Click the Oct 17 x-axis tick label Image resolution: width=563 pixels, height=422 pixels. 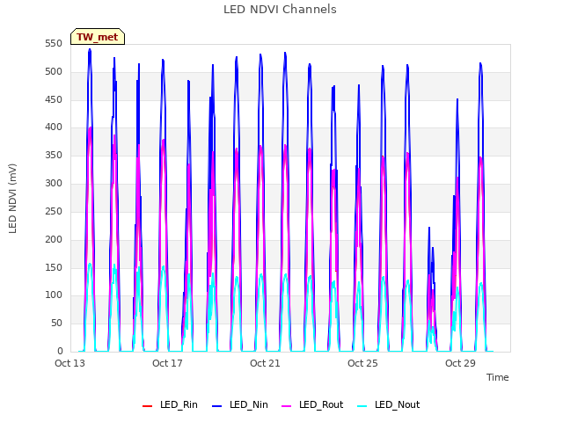(167, 363)
